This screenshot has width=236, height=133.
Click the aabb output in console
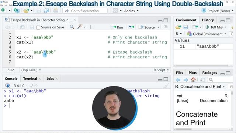point(9,100)
